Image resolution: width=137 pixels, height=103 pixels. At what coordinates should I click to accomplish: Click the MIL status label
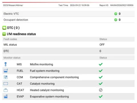tap(10, 45)
